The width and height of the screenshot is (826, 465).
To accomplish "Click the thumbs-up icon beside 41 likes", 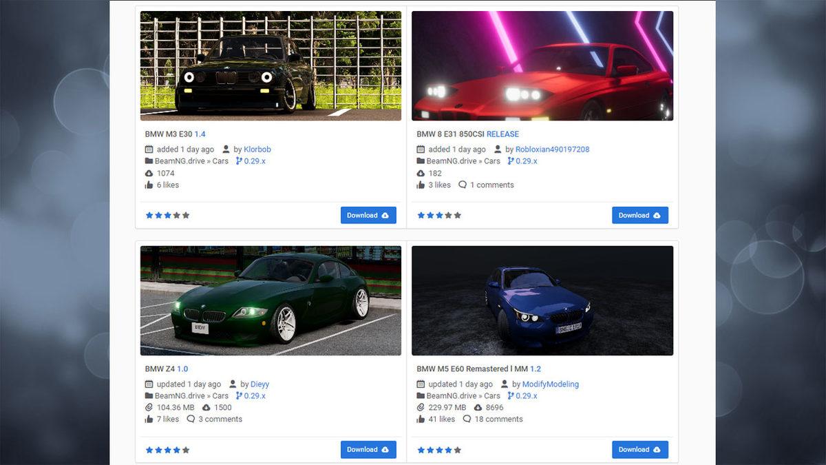I will point(421,419).
